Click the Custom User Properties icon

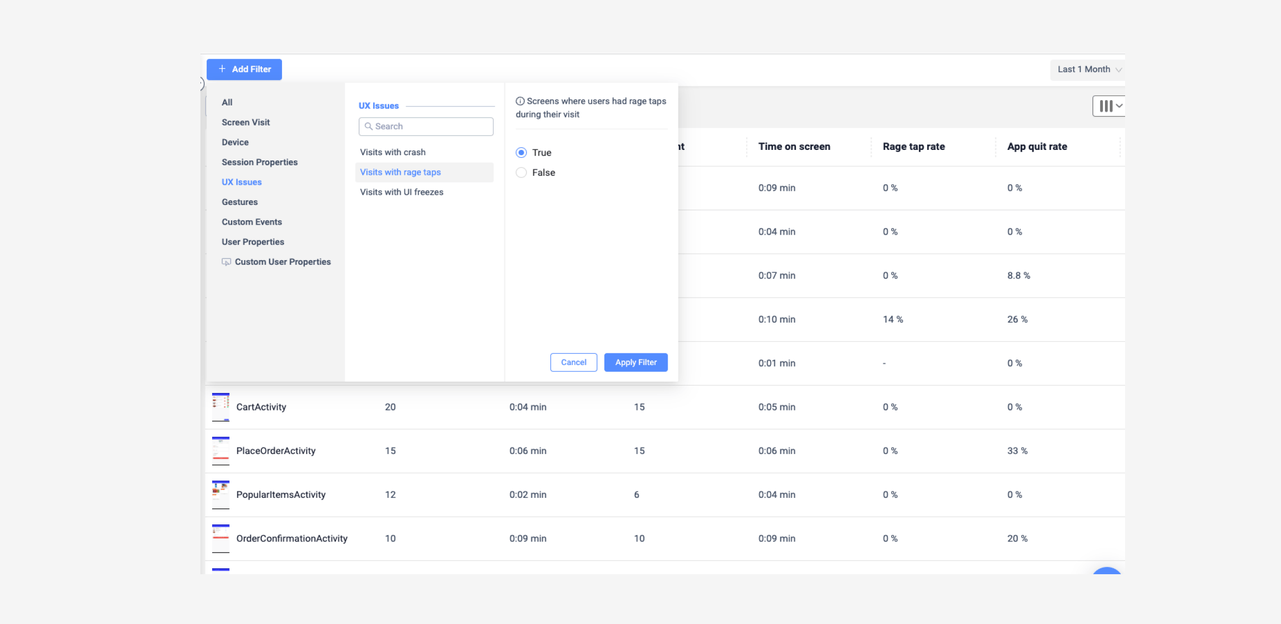pyautogui.click(x=226, y=262)
